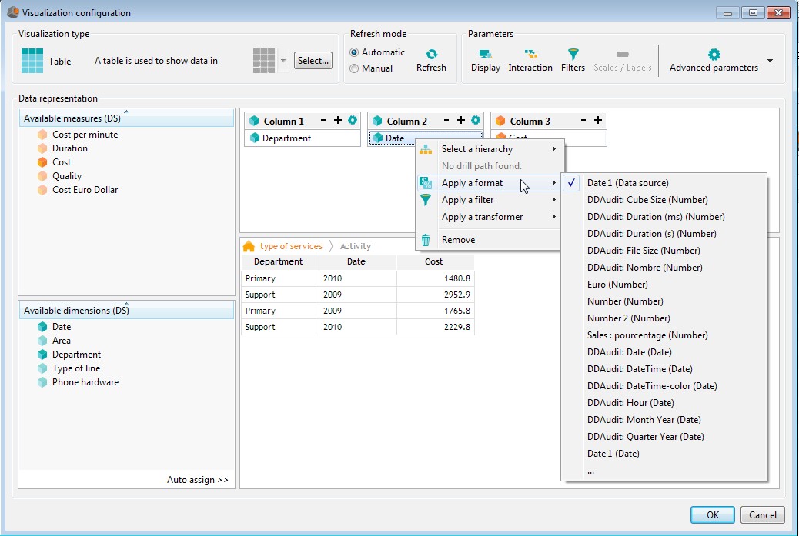Viewport: 799px width, 536px height.
Task: Click the Department field in Column 1
Action: (x=303, y=138)
